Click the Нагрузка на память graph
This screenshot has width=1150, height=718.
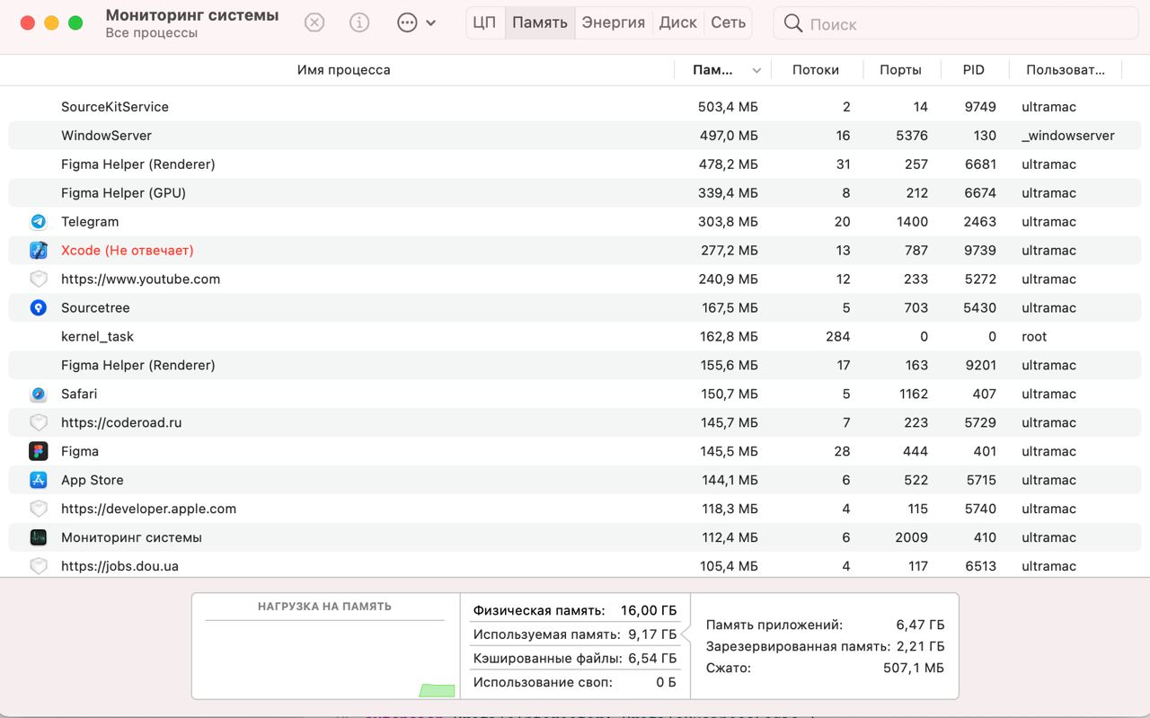324,646
